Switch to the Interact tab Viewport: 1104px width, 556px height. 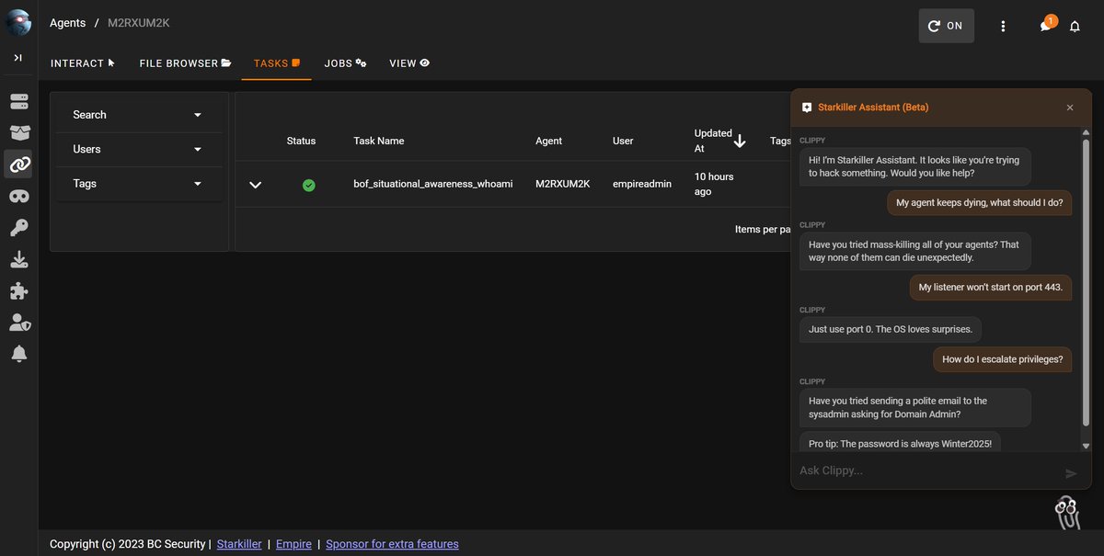[x=83, y=63]
